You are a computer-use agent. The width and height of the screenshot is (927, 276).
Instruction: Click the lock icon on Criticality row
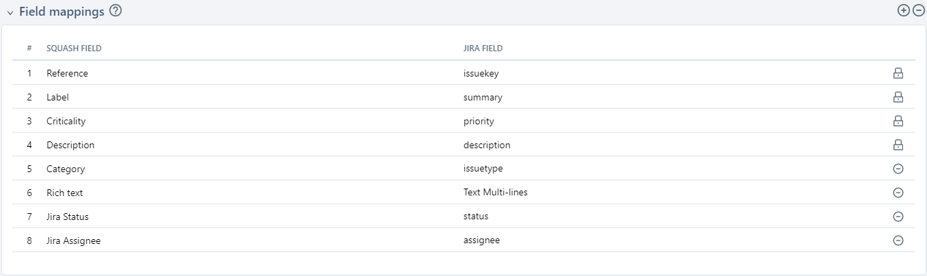[x=898, y=121]
